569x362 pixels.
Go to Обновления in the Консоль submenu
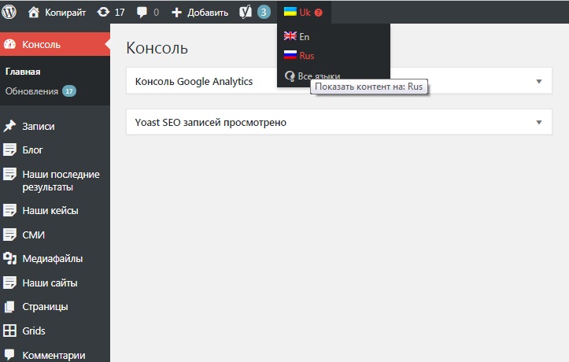coord(31,91)
